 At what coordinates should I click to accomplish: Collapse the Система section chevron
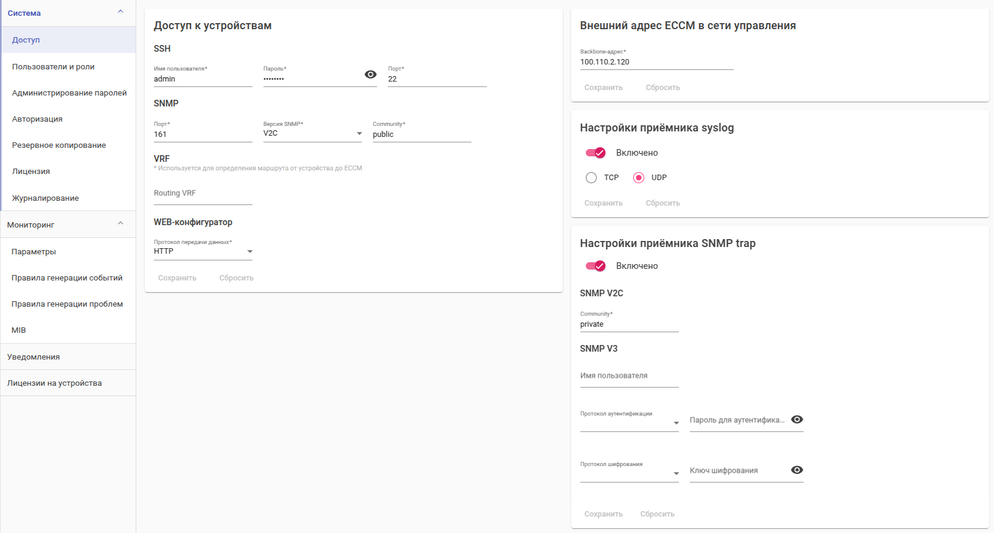pyautogui.click(x=120, y=12)
